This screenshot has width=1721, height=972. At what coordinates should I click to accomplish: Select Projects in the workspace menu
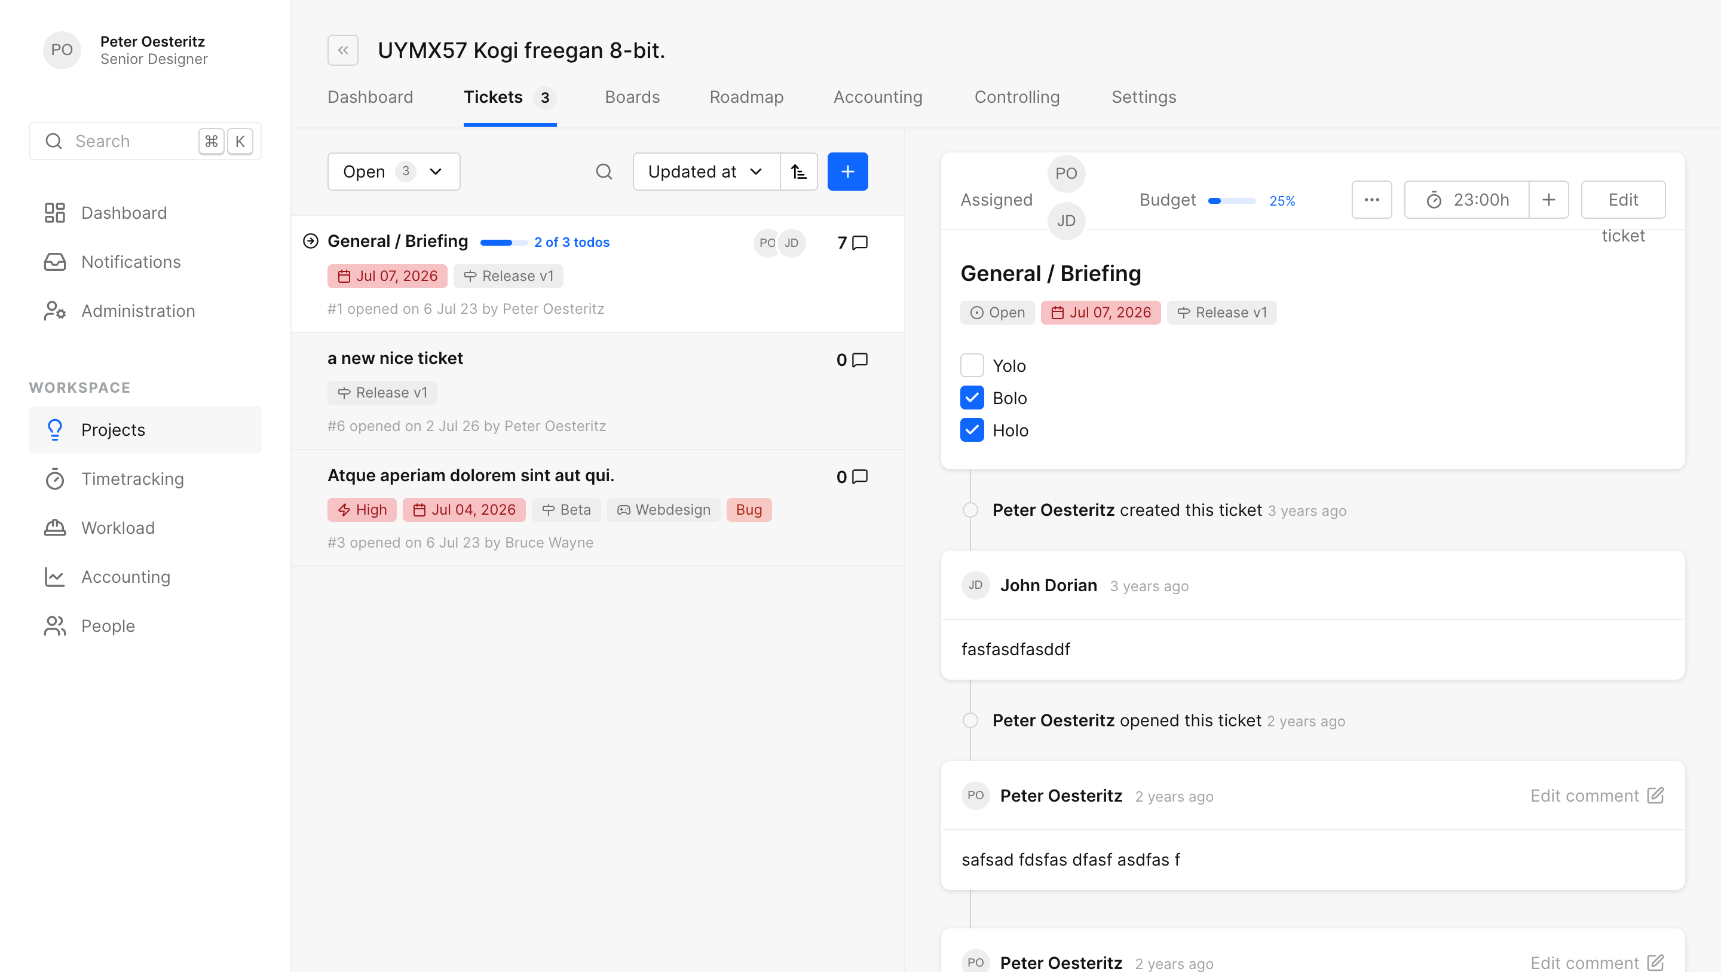[146, 430]
